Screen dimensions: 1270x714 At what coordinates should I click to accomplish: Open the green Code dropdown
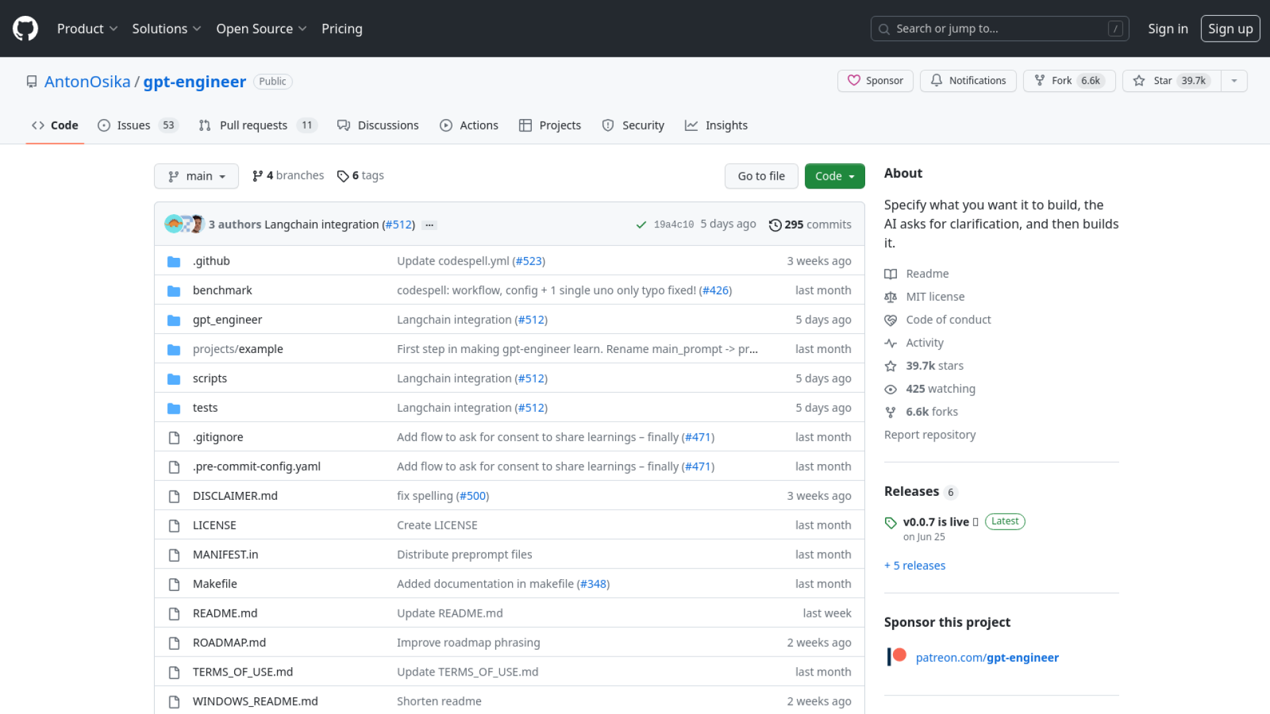(x=834, y=176)
